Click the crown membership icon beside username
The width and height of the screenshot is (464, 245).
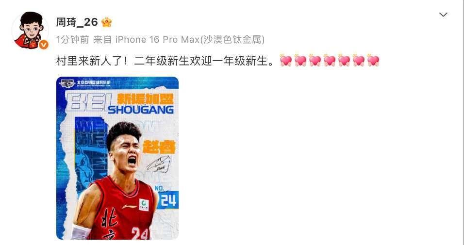[106, 22]
